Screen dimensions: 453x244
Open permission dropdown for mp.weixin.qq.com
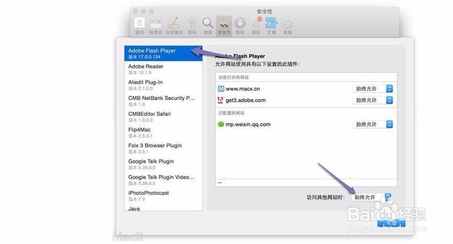[x=372, y=124]
